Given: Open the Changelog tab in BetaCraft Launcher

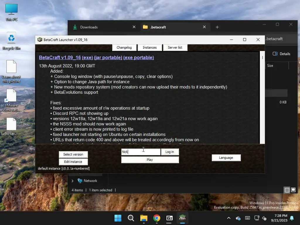Looking at the screenshot, I should click(124, 47).
